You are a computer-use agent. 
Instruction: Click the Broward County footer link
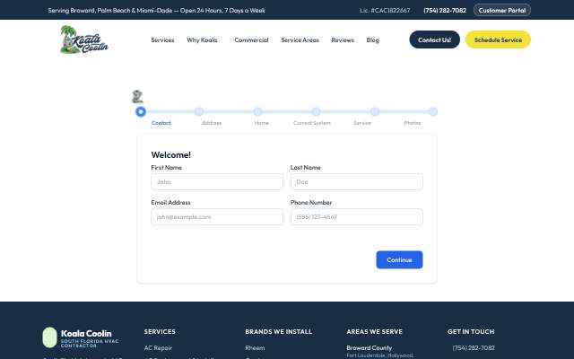point(370,347)
